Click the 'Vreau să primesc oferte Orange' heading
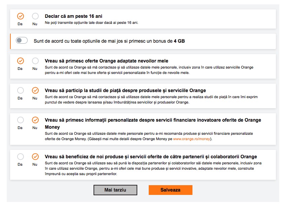The image size is (287, 206). [107, 61]
